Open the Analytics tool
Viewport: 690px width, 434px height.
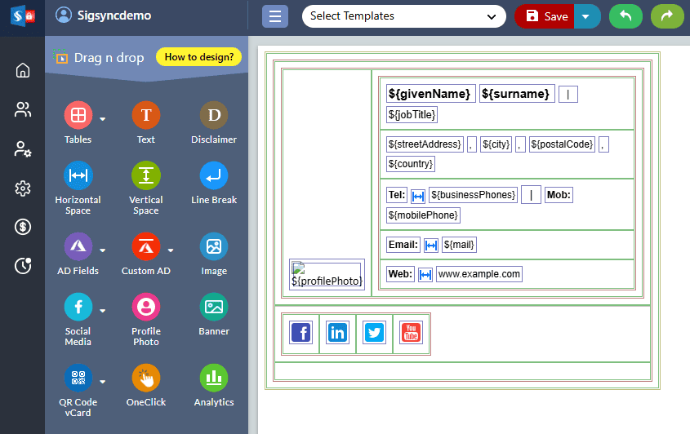click(x=214, y=378)
